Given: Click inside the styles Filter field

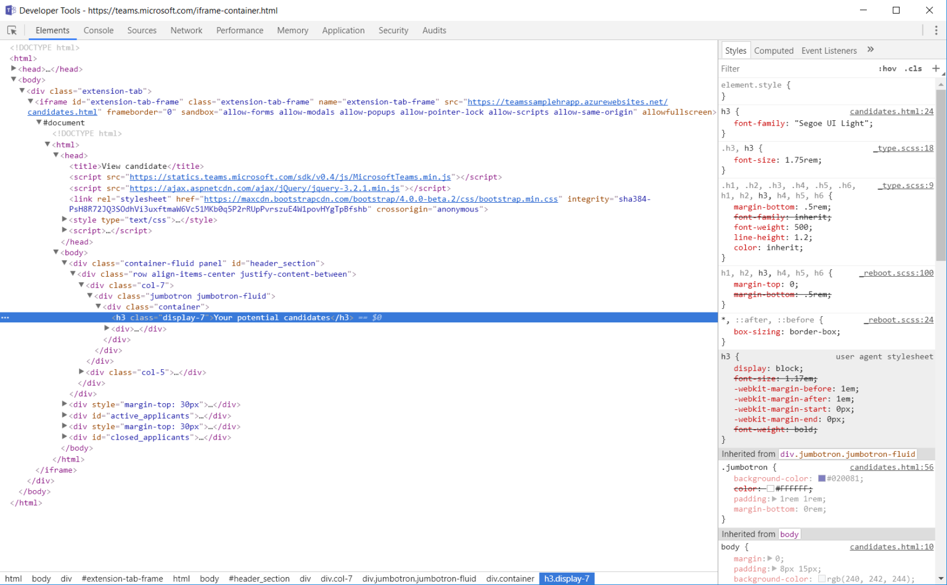Looking at the screenshot, I should [x=771, y=68].
